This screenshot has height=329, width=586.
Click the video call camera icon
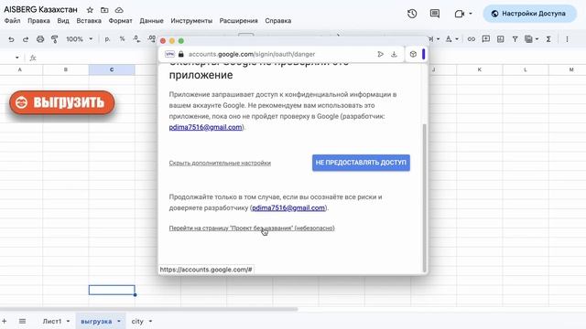(460, 14)
